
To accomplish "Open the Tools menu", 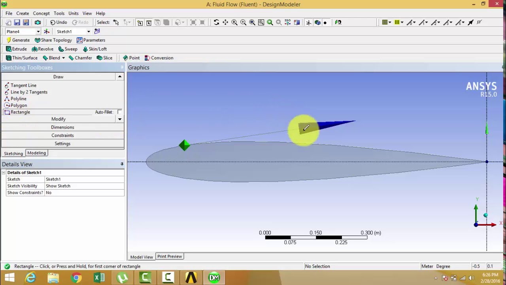I will click(x=59, y=13).
